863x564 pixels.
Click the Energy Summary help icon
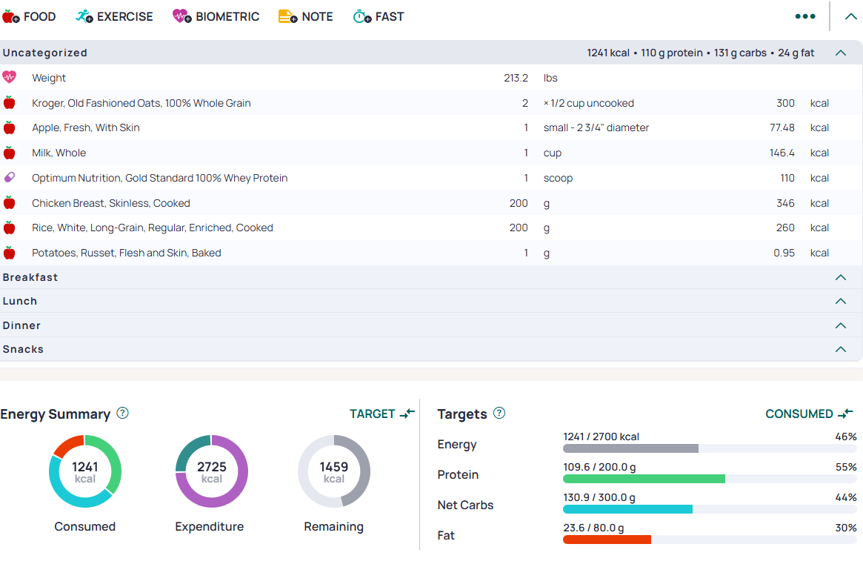(123, 413)
